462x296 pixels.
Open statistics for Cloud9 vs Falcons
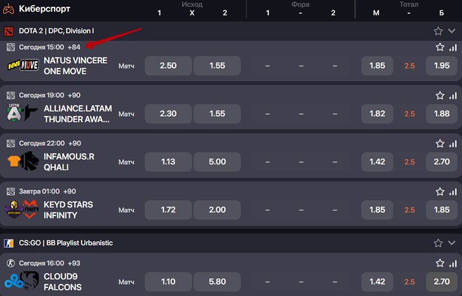(453, 263)
